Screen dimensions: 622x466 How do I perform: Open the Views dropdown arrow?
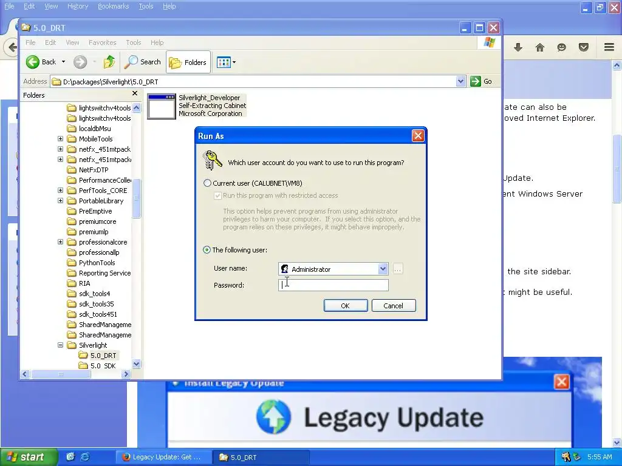[234, 62]
